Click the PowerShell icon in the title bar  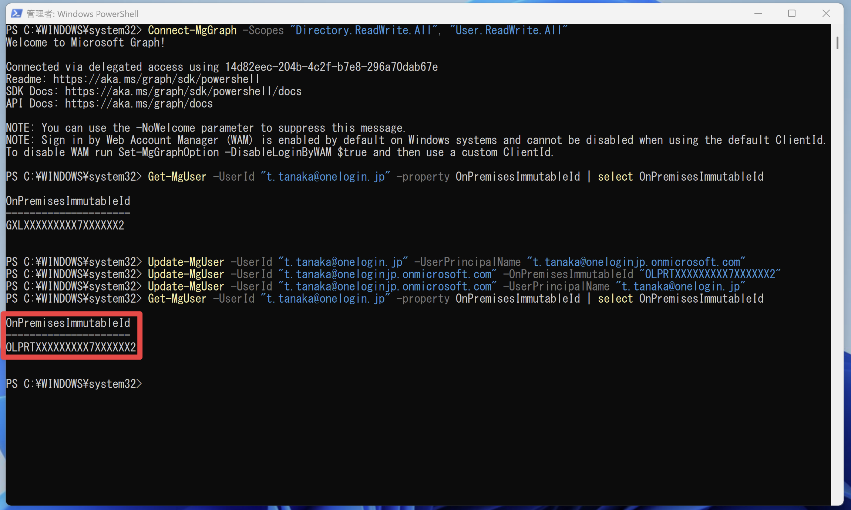tap(16, 14)
